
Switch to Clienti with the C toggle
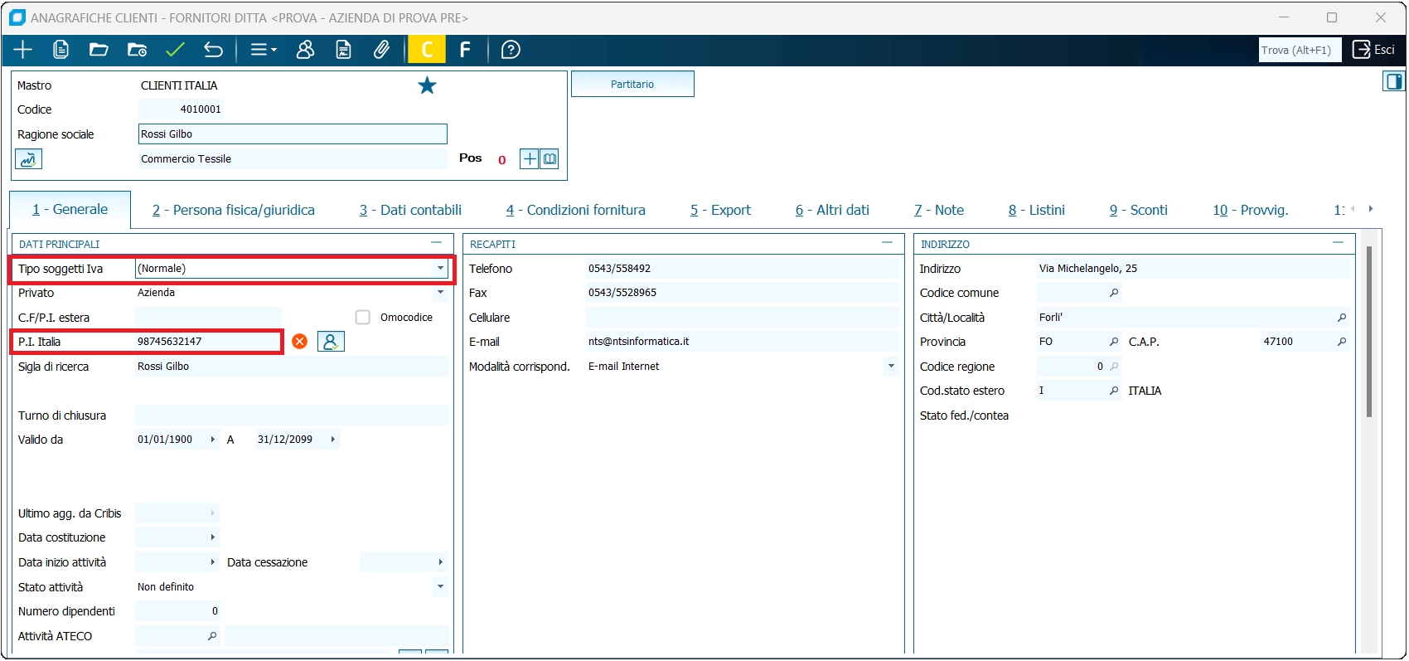427,50
